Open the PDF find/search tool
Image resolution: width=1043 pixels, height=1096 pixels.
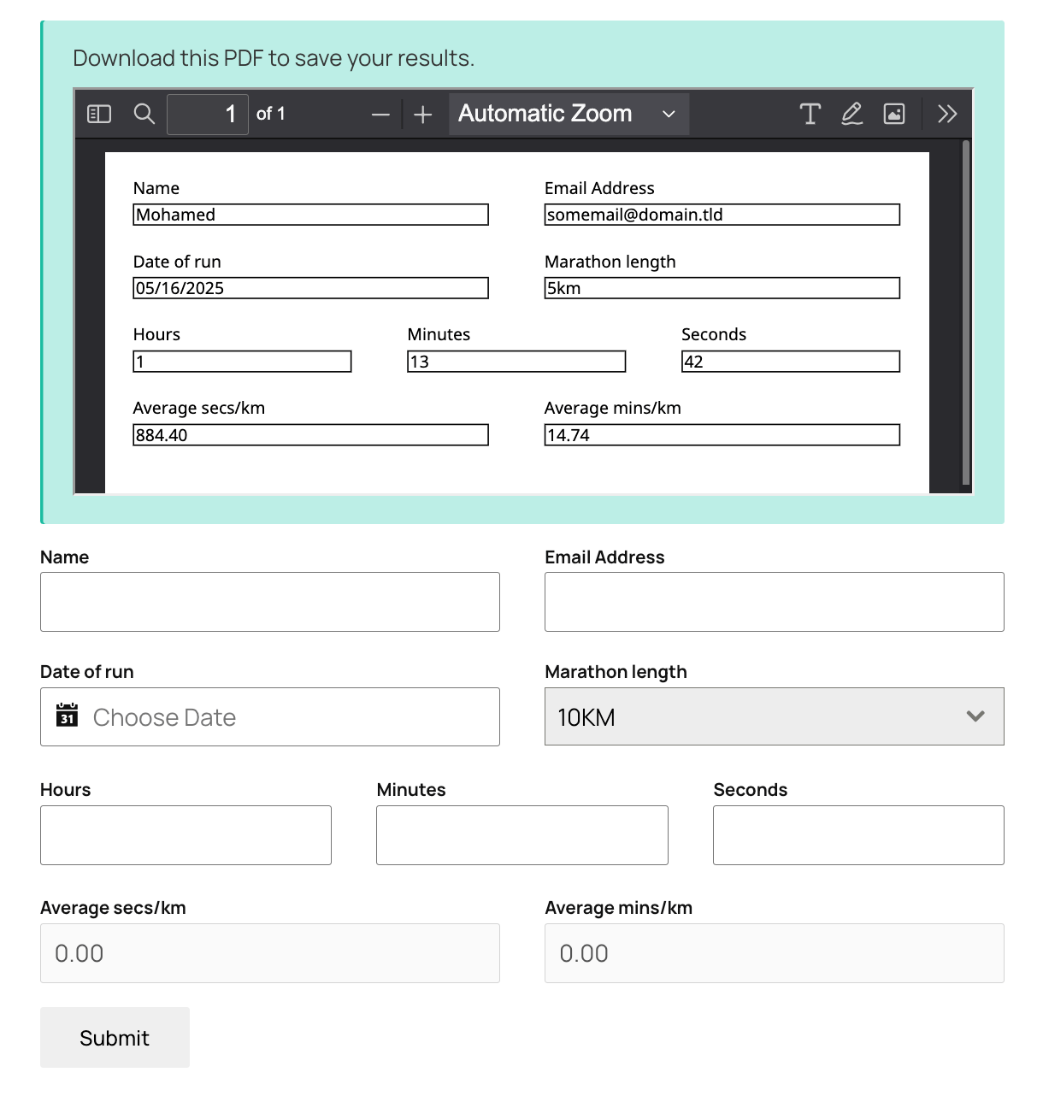144,114
